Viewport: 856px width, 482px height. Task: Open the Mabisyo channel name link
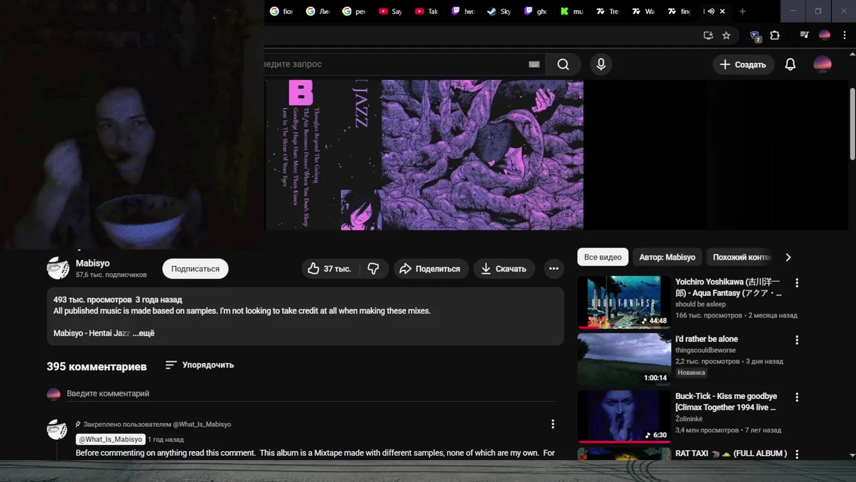point(92,263)
